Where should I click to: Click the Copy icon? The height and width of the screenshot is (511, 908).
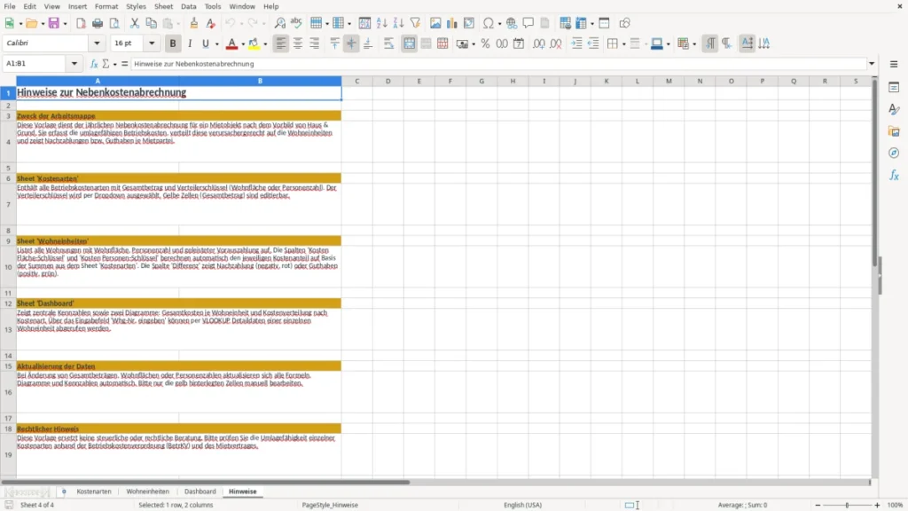(x=151, y=23)
